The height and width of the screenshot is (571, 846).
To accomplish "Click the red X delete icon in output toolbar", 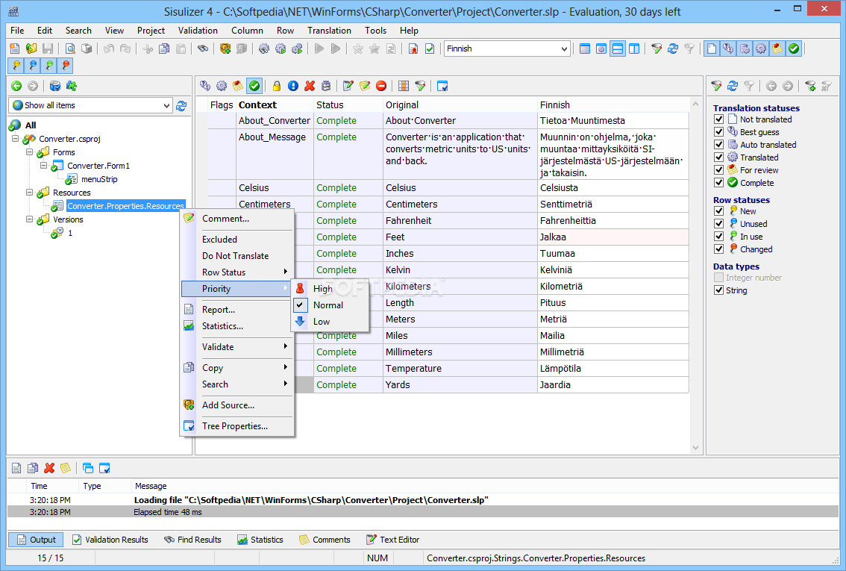I will point(49,468).
